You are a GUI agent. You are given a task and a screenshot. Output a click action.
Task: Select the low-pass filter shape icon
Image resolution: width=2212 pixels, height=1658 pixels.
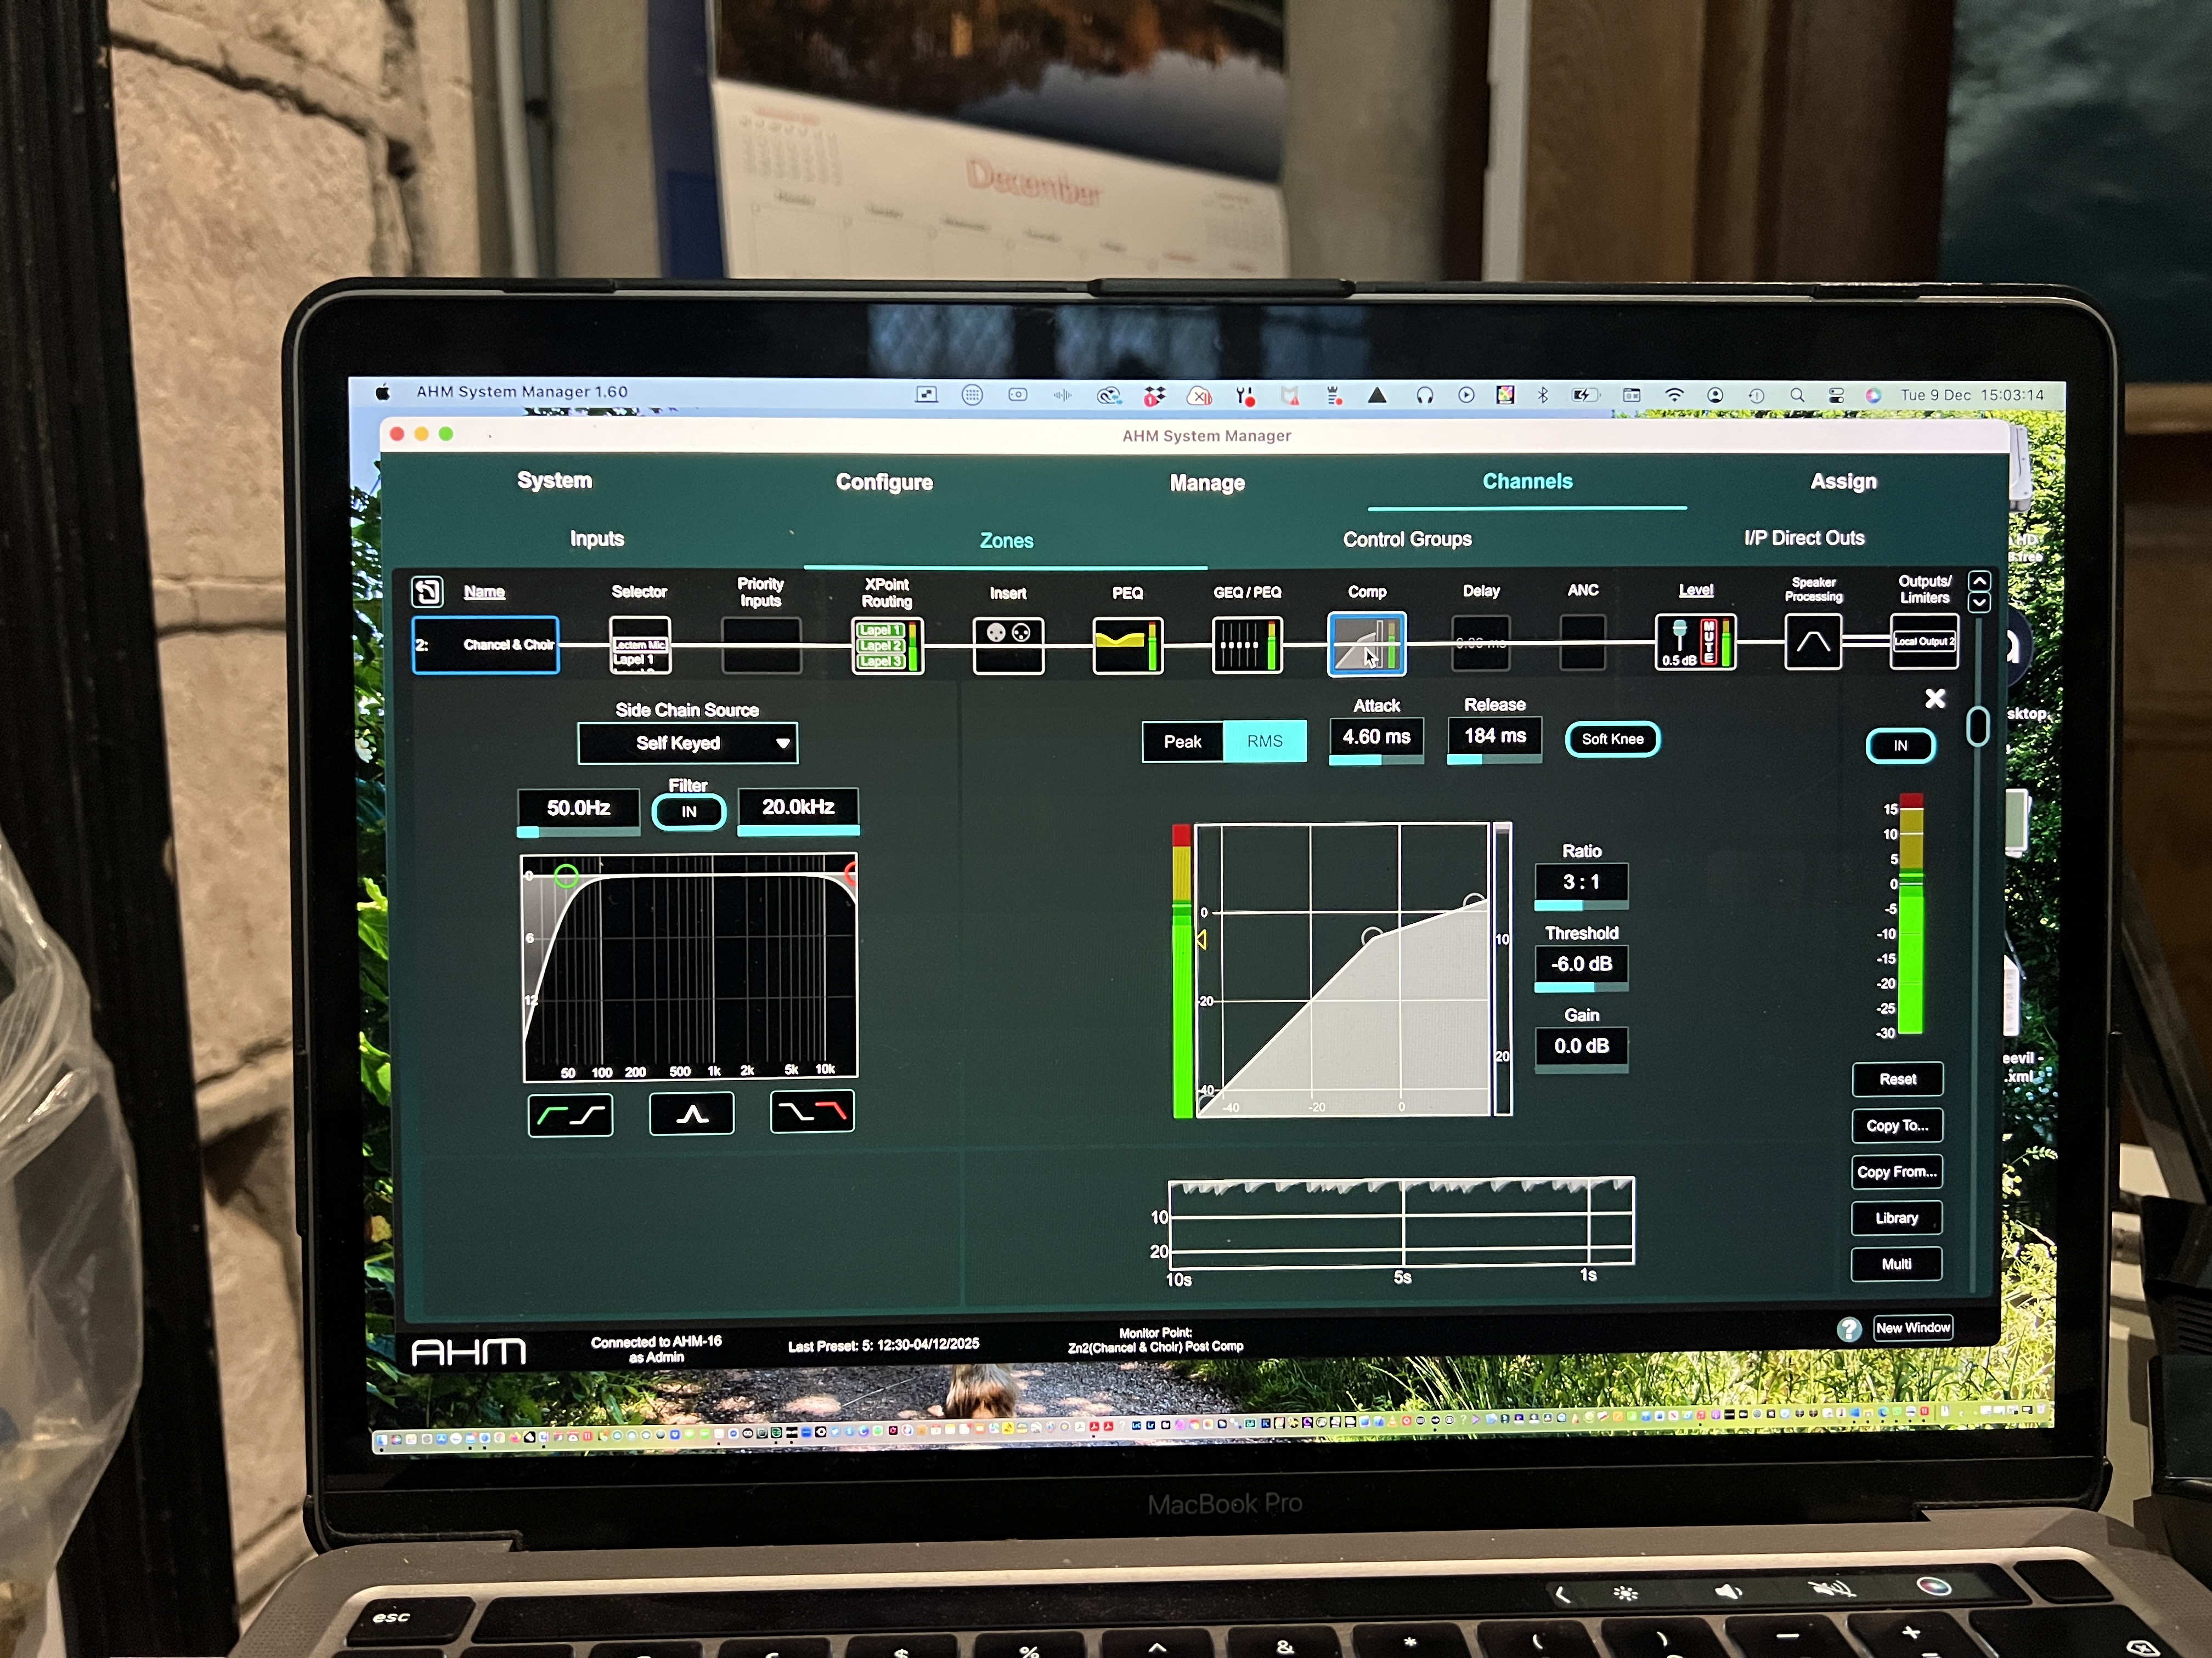coord(812,1111)
